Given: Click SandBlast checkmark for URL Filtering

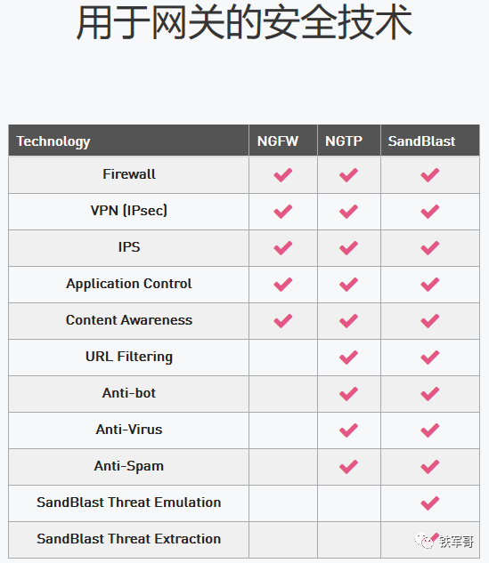Looking at the screenshot, I should [430, 358].
